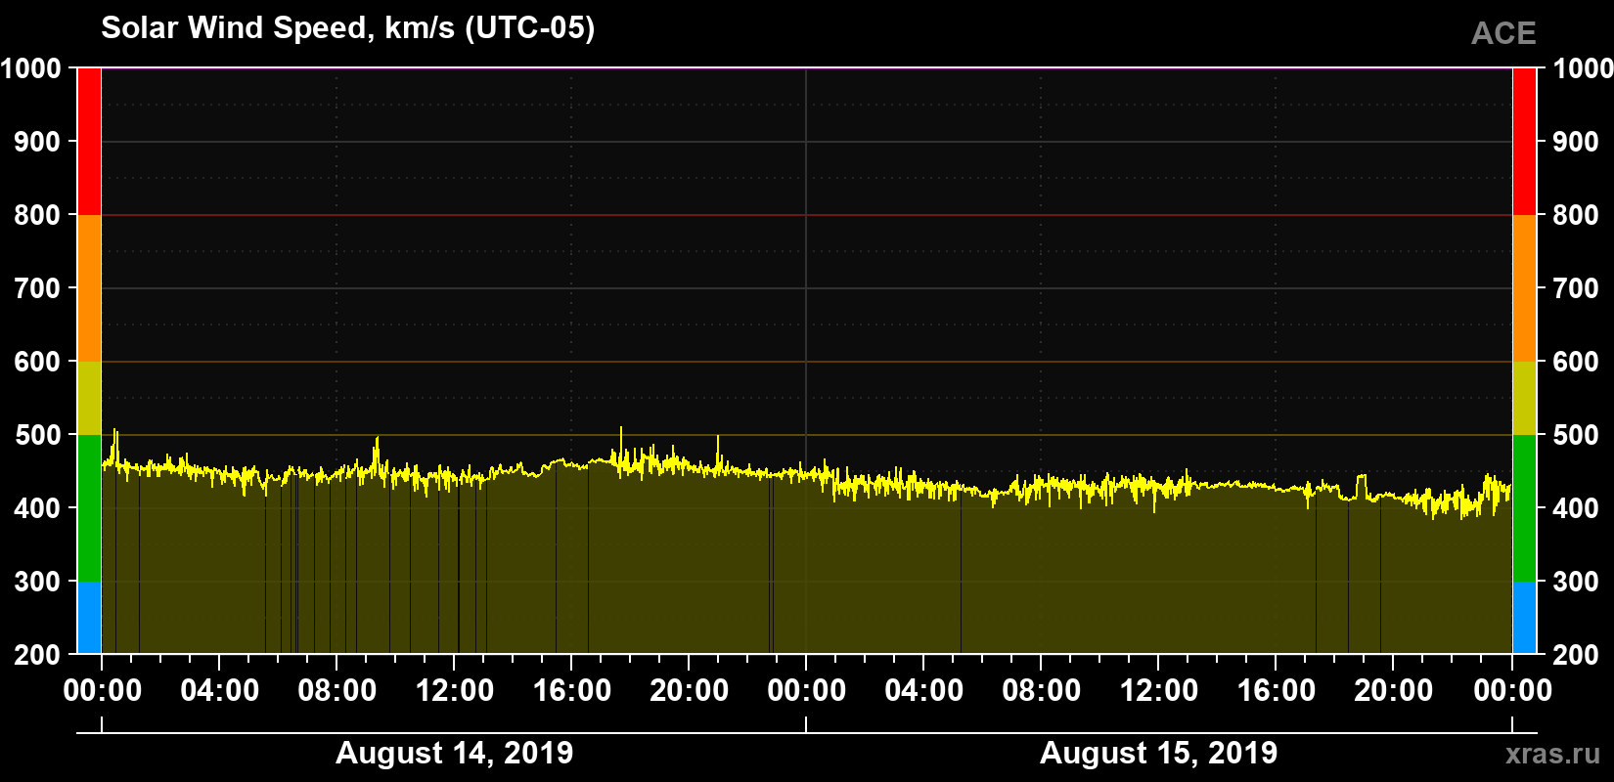
Task: Click the 12:00 time label for August 15
Action: click(1158, 691)
